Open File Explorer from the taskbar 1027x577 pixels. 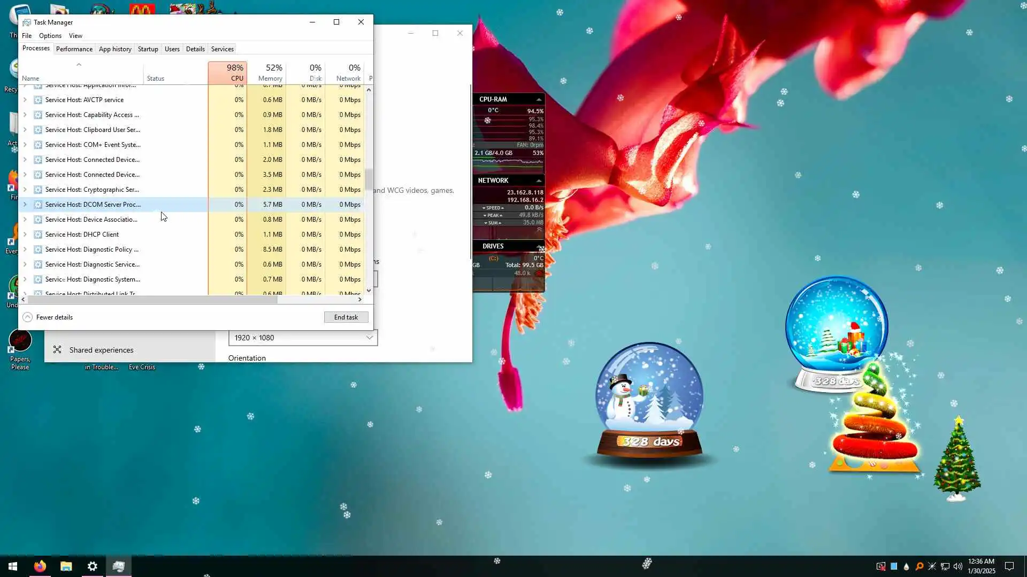(66, 566)
